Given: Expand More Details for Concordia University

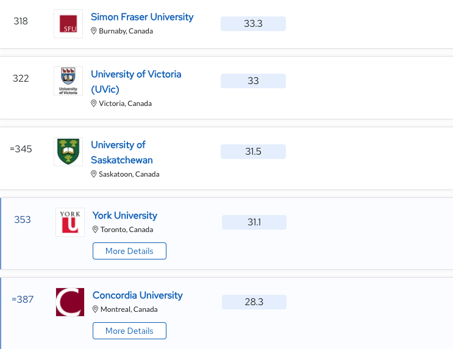Looking at the screenshot, I should (x=129, y=331).
